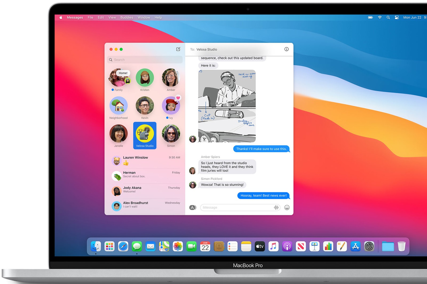Open Safari from the dock

123,246
